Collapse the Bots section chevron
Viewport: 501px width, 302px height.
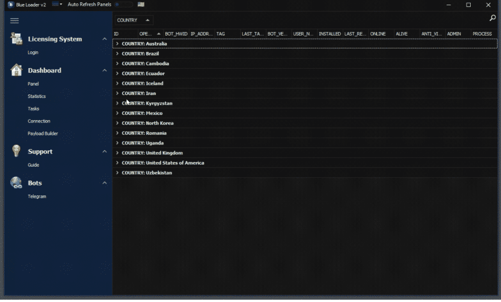click(x=105, y=182)
